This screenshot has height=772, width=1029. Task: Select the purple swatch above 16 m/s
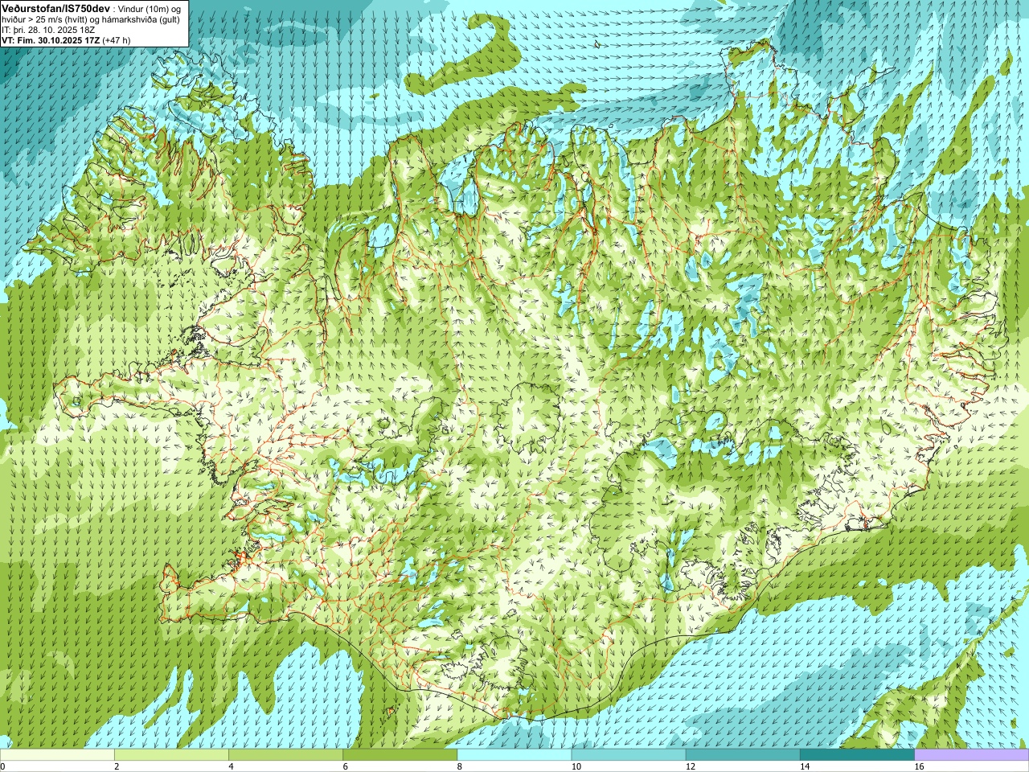pos(971,755)
